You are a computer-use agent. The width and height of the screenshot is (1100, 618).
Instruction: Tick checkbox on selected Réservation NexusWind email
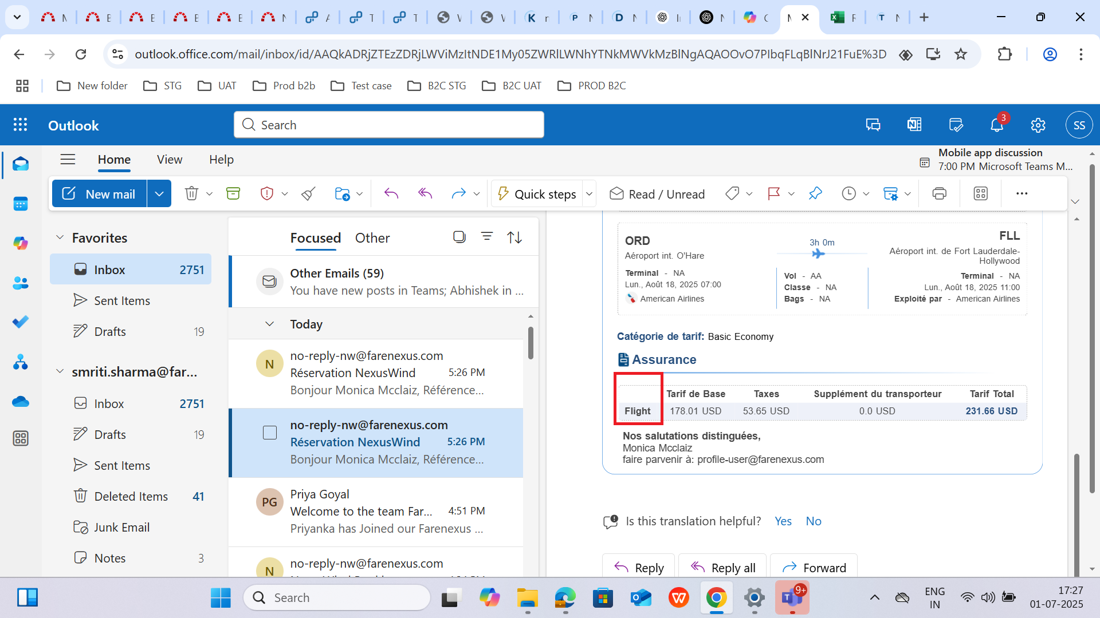click(270, 433)
